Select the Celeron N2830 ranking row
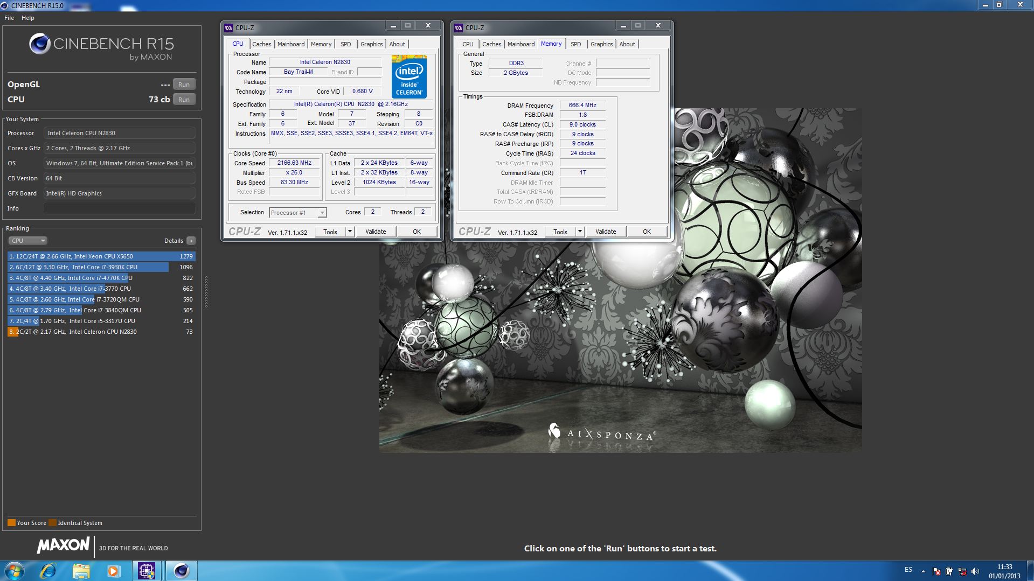 coord(101,332)
